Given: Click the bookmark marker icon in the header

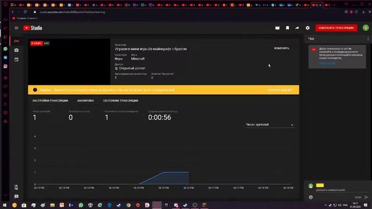Looking at the screenshot, I should pyautogui.click(x=287, y=28).
